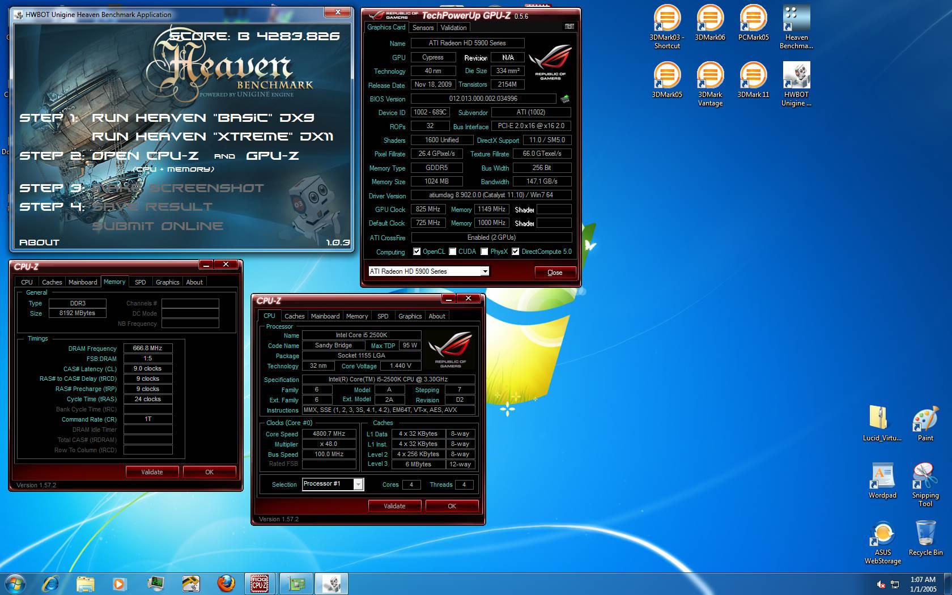Open the Memory tab in processor CPU-Z window
Screen dimensions: 952x595
pyautogui.click(x=357, y=316)
